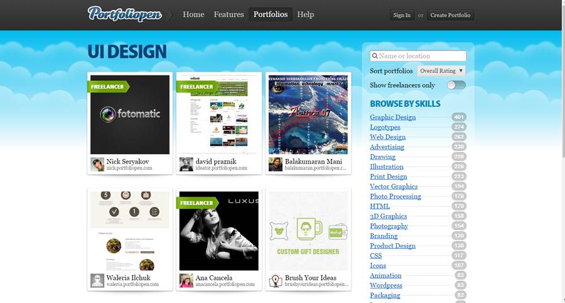
Task: Browse the Graphic Design skill link
Action: (x=392, y=117)
